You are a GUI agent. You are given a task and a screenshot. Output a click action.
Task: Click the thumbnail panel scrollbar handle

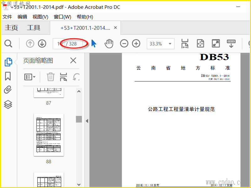click(x=79, y=119)
